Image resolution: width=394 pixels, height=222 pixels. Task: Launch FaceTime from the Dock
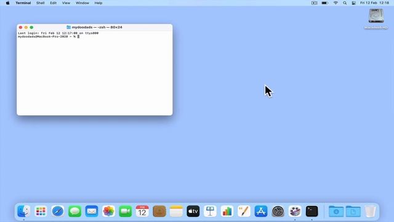(x=126, y=211)
